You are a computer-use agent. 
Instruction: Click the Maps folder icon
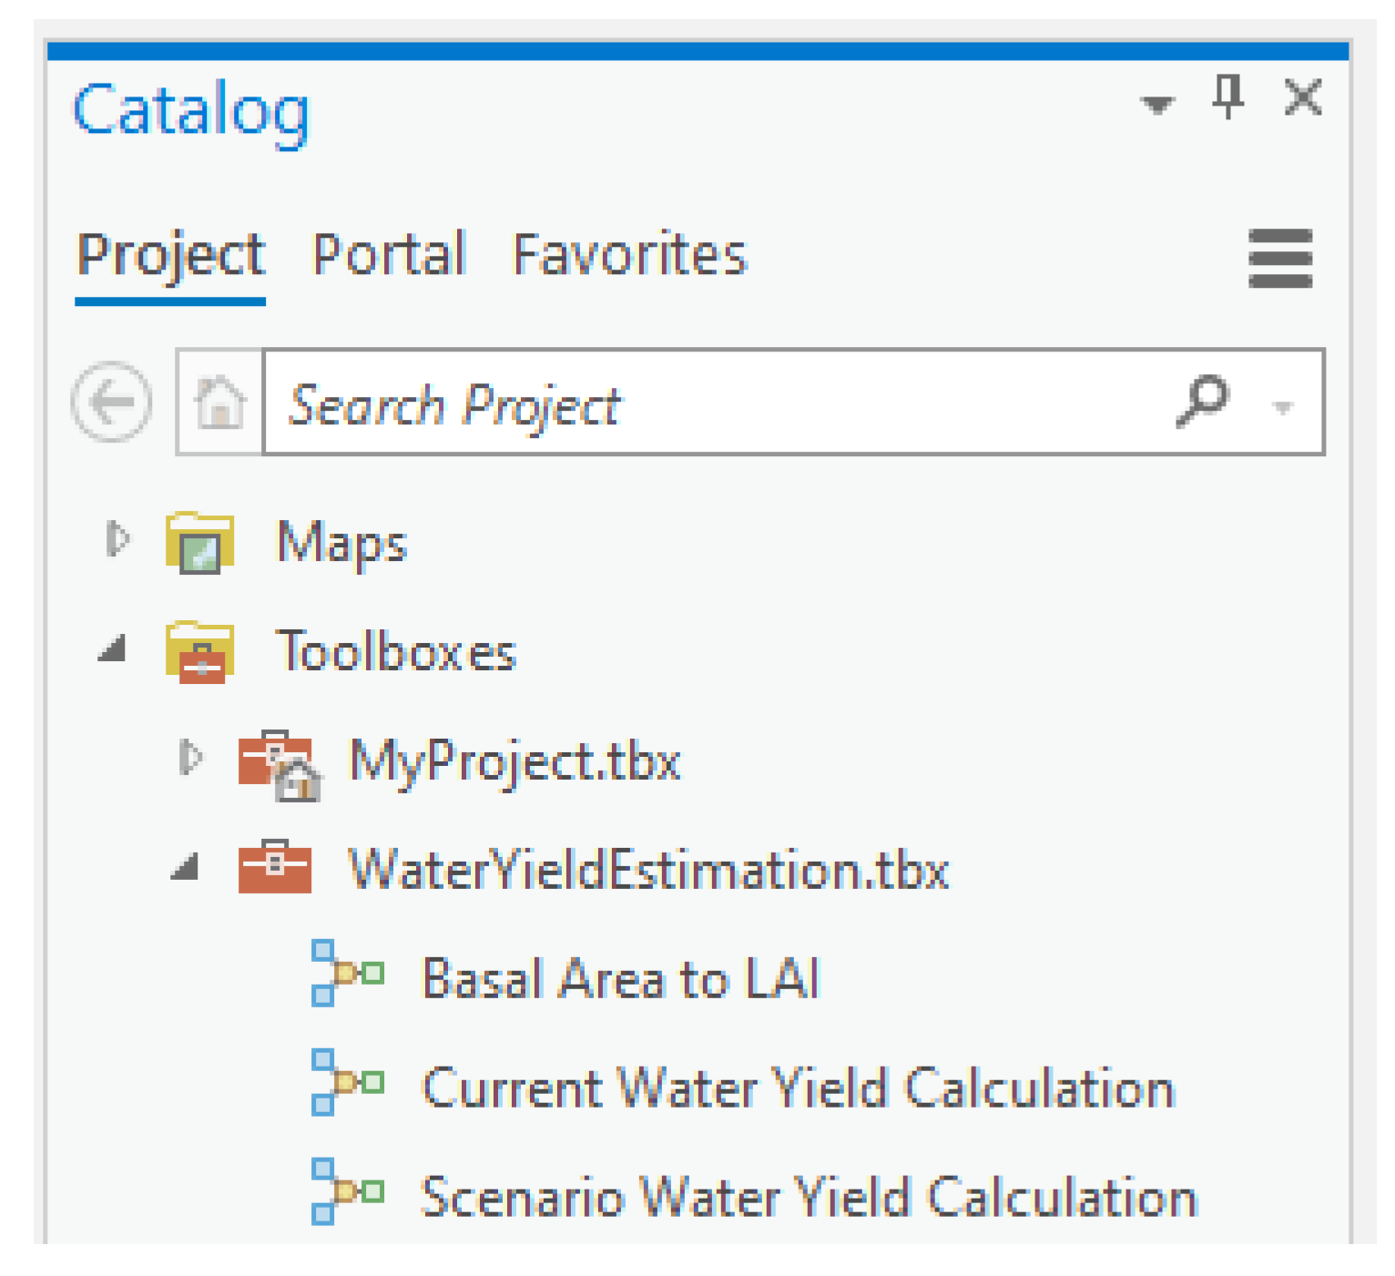[200, 544]
